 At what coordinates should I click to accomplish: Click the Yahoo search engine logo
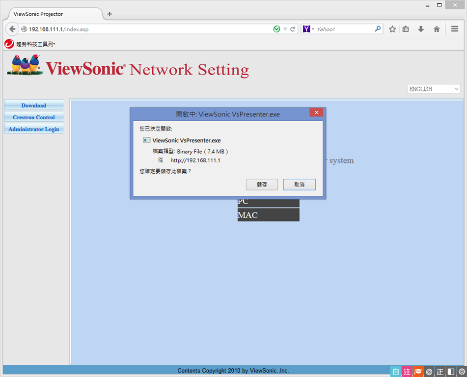point(306,29)
